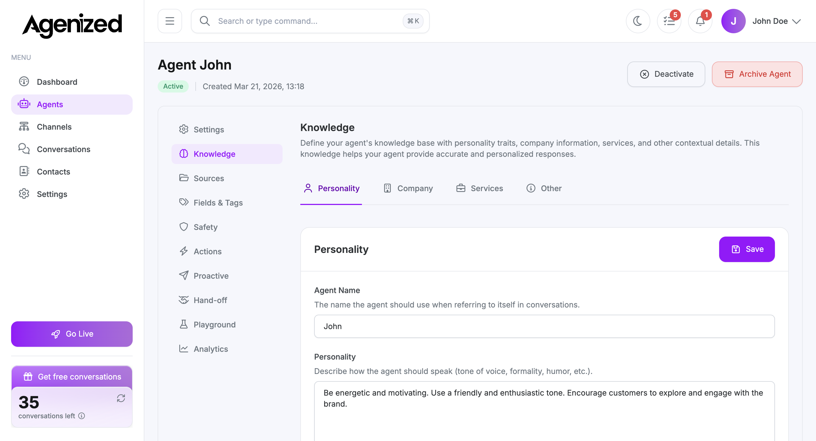Viewport: 816px width, 441px height.
Task: Open the task checklist with 5 items
Action: coord(669,21)
